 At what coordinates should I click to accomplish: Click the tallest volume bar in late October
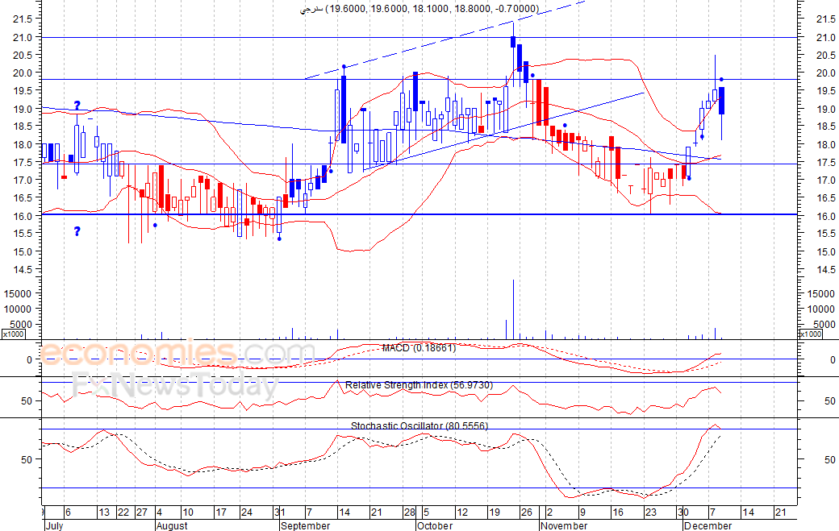[x=513, y=309]
